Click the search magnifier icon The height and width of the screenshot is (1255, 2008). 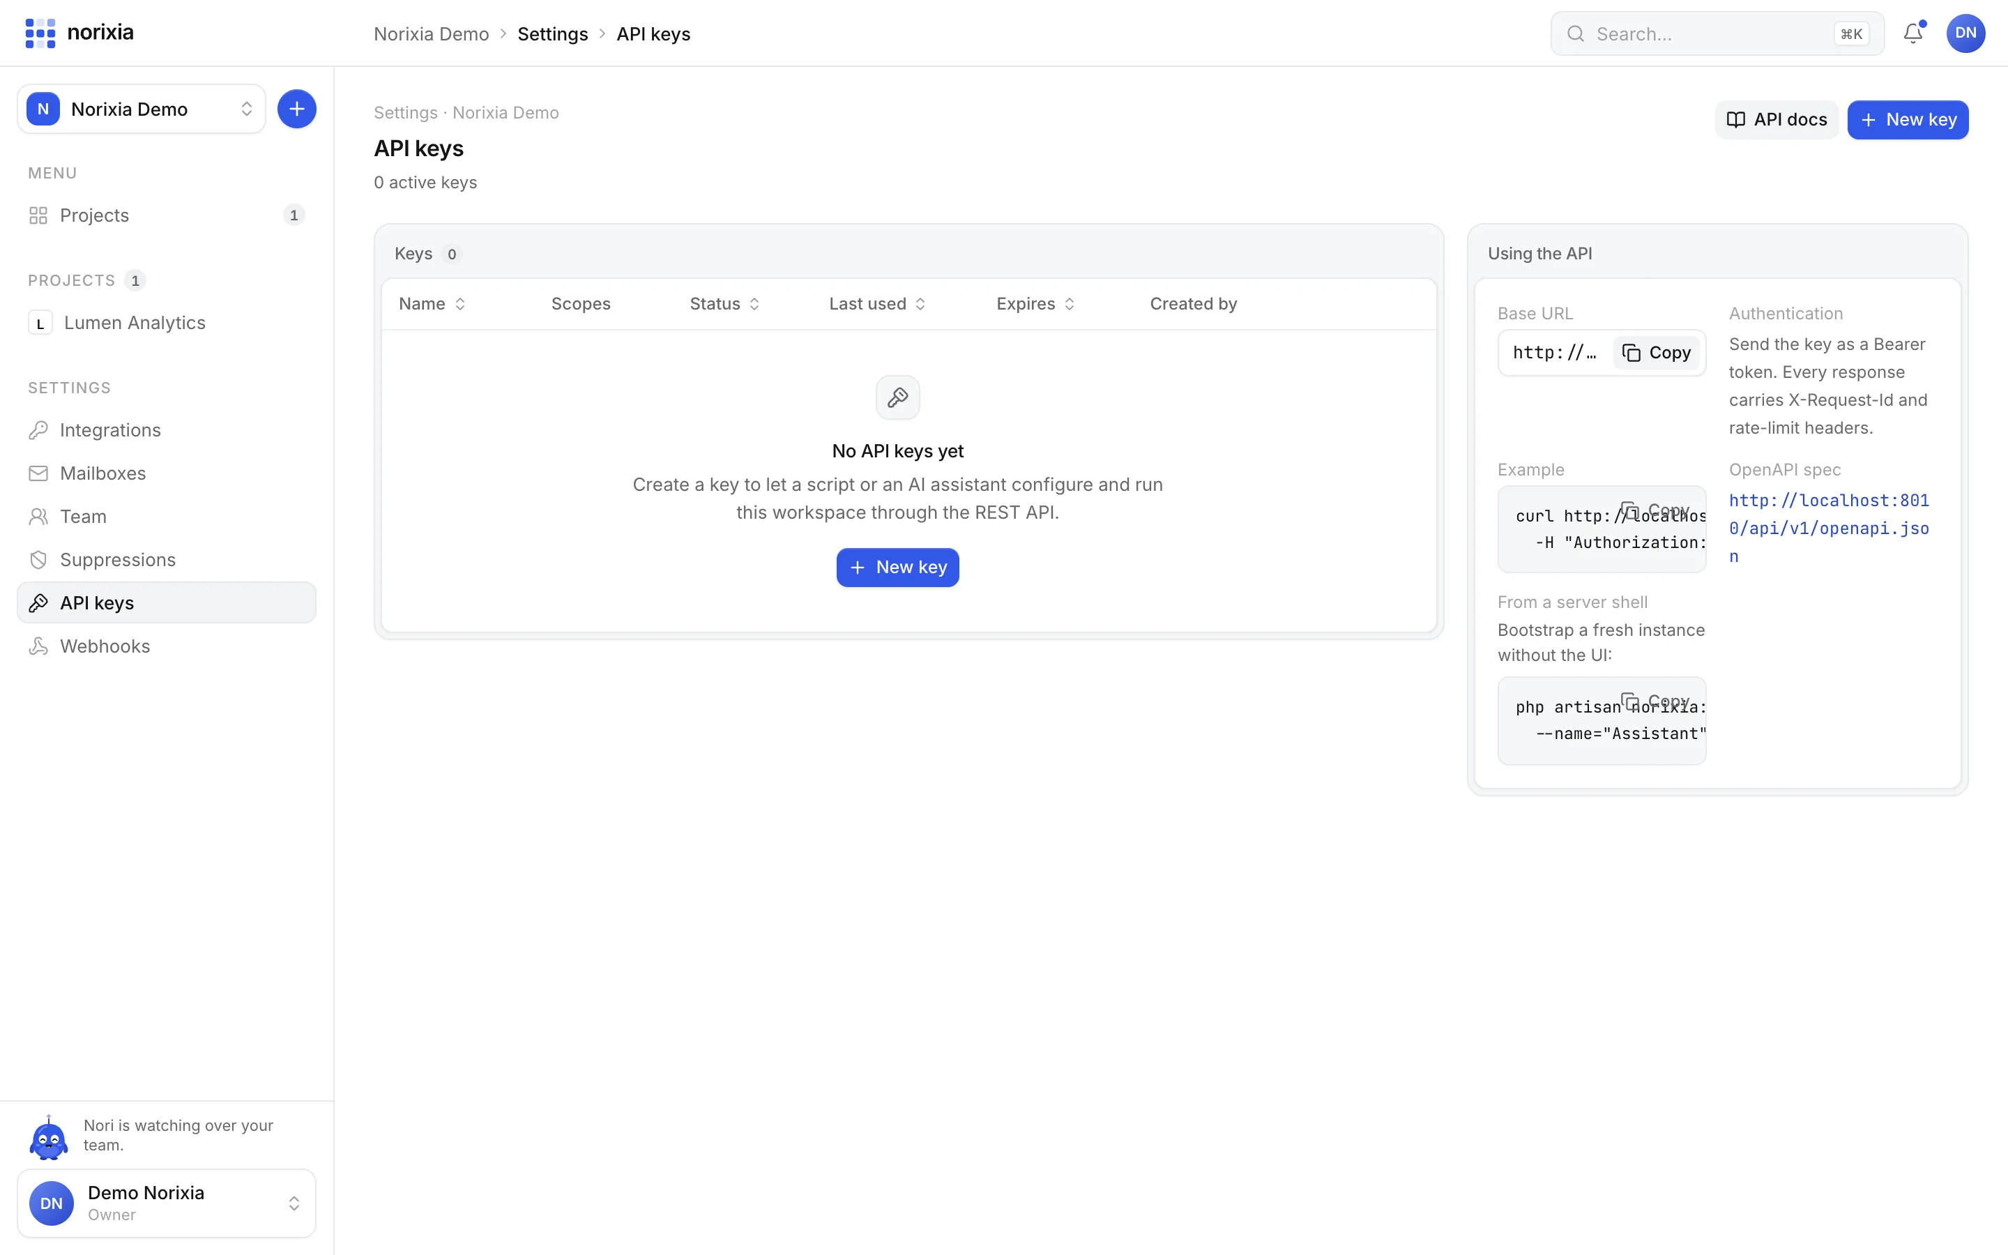[1575, 34]
